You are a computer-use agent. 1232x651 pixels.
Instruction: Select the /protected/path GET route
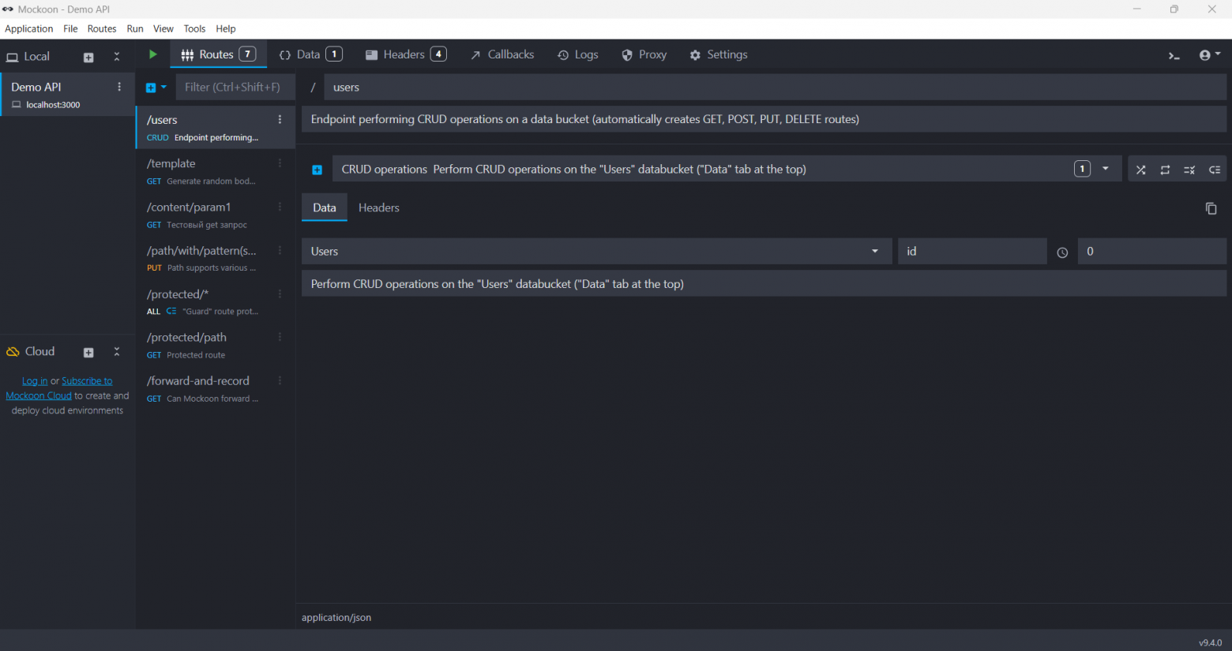216,345
